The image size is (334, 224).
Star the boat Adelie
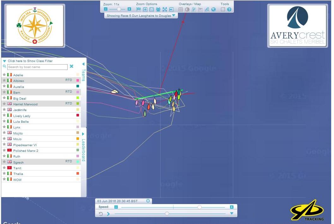coord(4,75)
